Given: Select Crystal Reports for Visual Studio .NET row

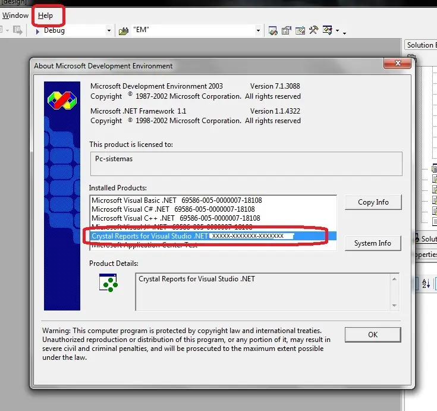Looking at the screenshot, I should coord(213,236).
